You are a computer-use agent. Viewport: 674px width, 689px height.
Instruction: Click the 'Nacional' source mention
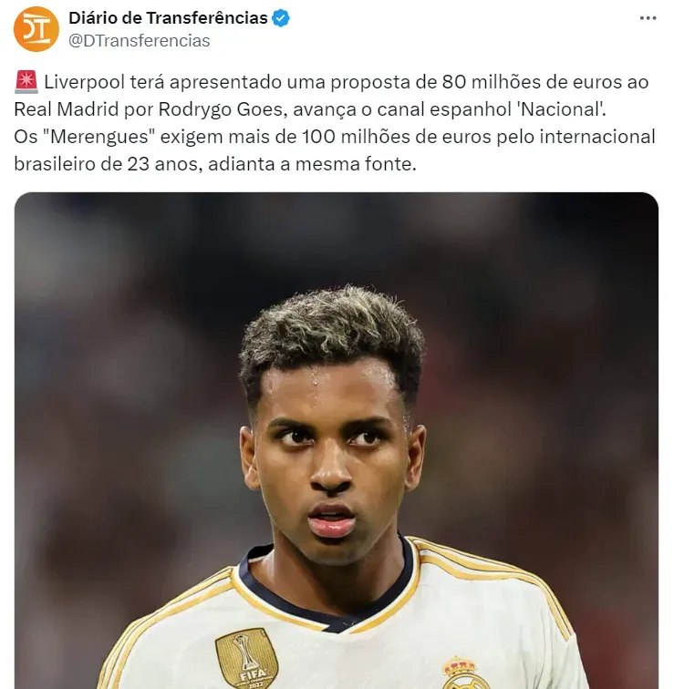point(561,110)
